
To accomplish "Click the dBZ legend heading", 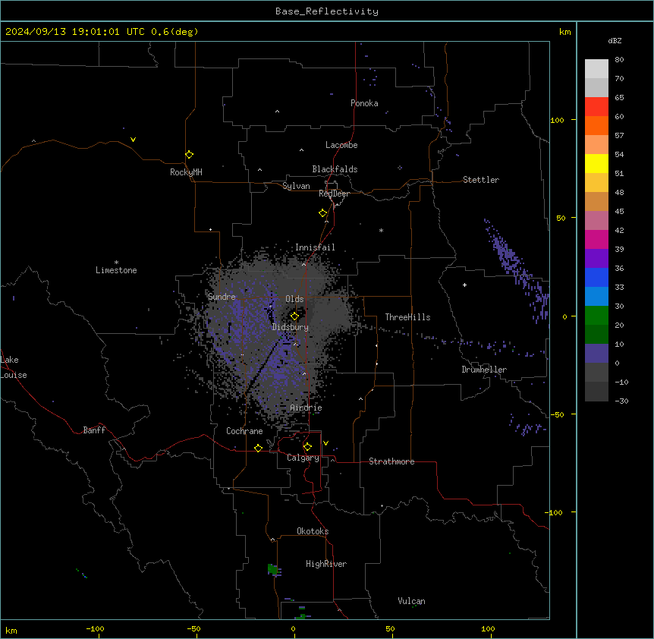I will tap(615, 41).
